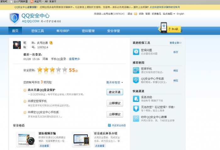Screen dimensions: 220x150
Task: Click the 举报 link in header
Action: pos(148,14)
